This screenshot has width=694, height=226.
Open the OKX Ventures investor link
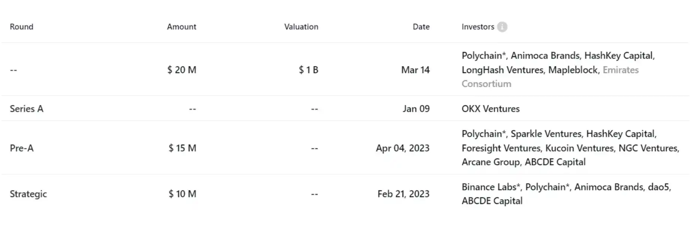490,109
